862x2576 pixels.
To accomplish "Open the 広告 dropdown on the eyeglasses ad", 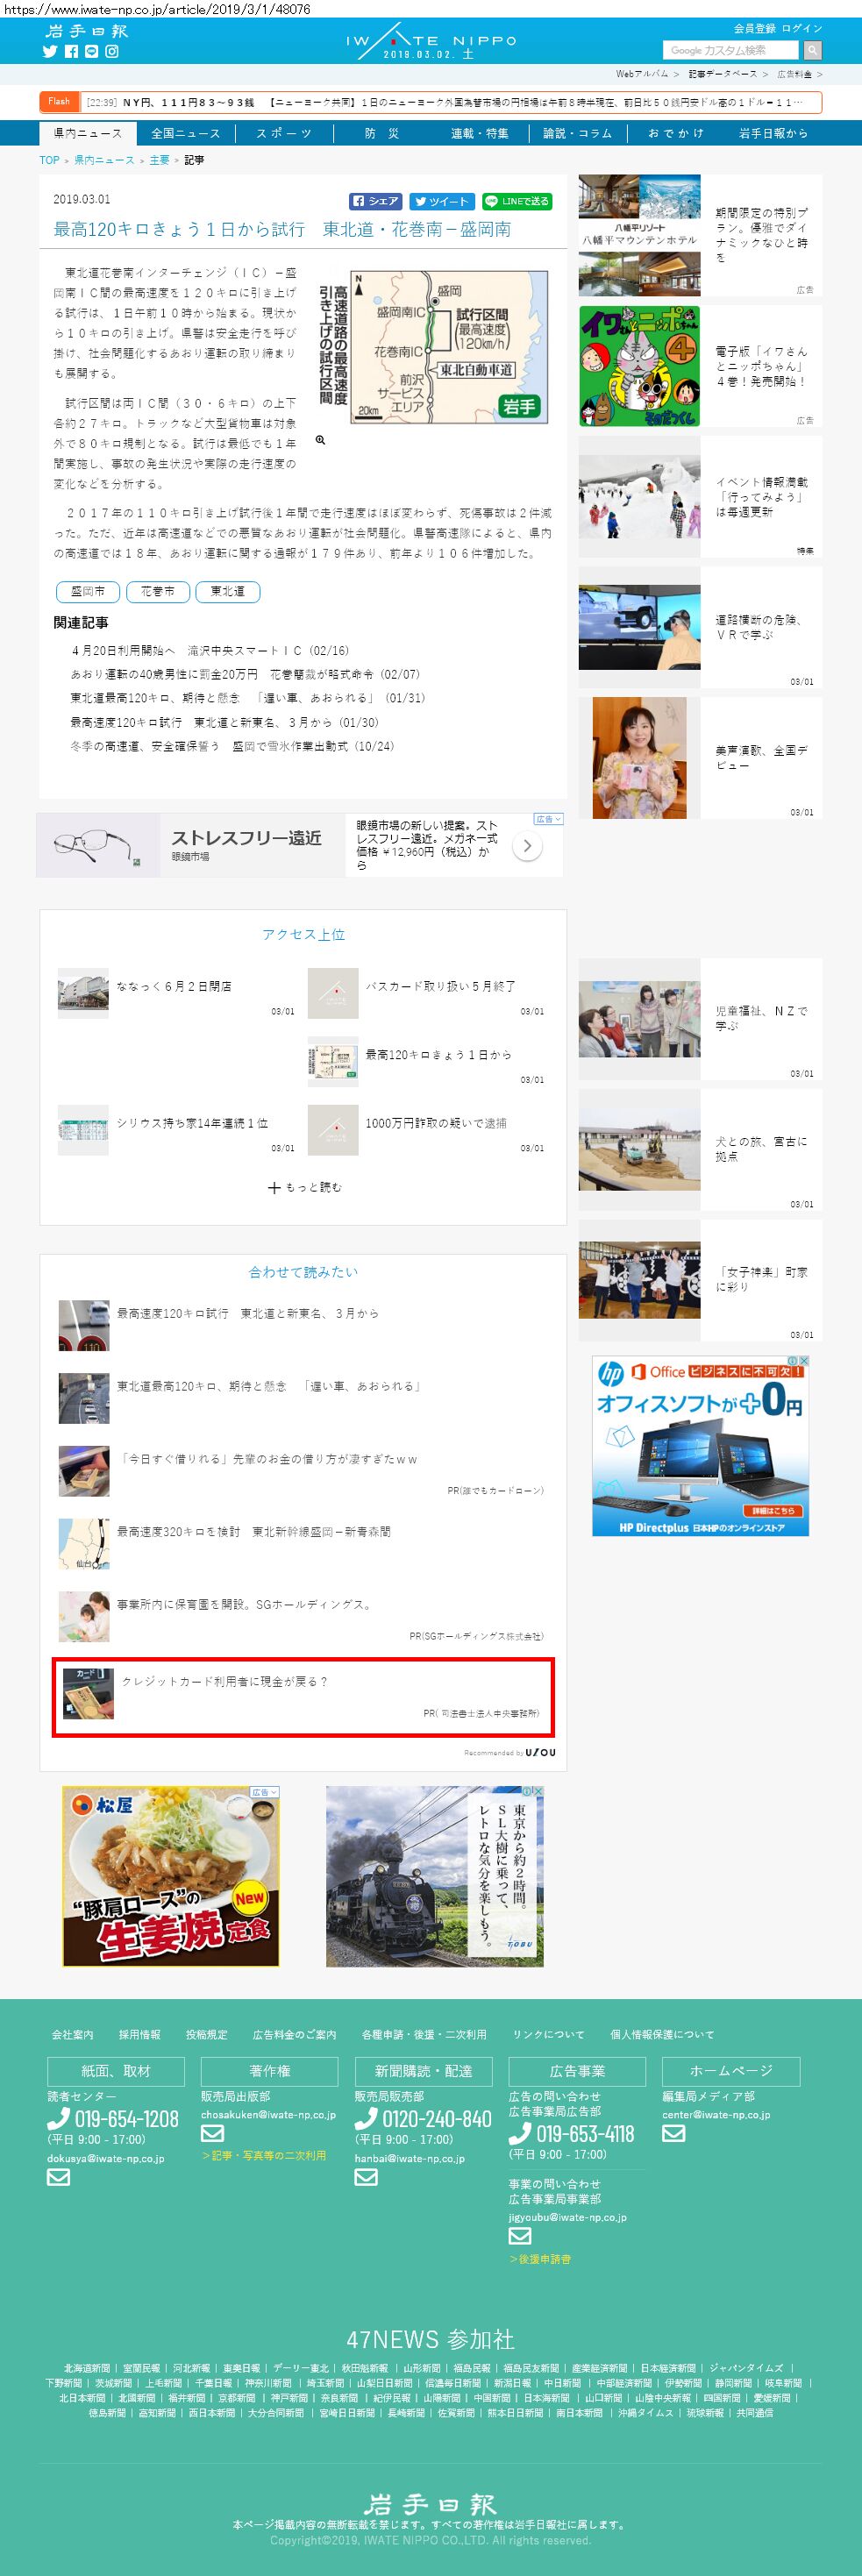I will [548, 819].
